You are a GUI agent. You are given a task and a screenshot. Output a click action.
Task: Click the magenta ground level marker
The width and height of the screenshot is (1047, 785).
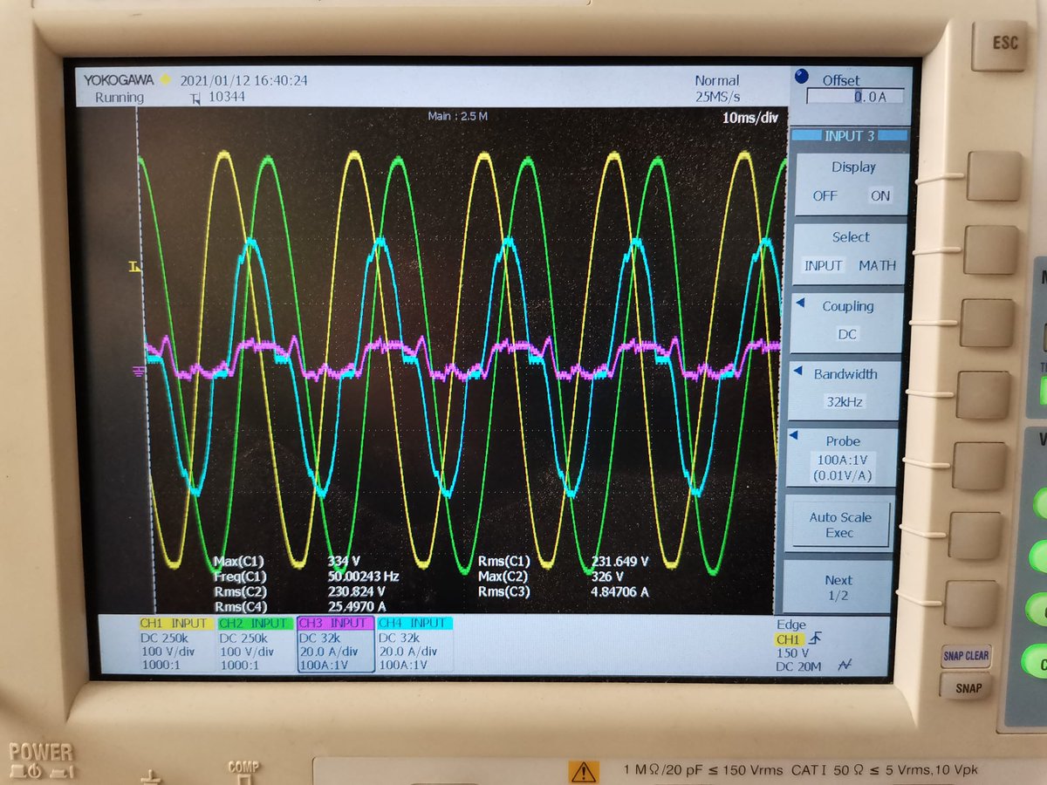(x=138, y=372)
